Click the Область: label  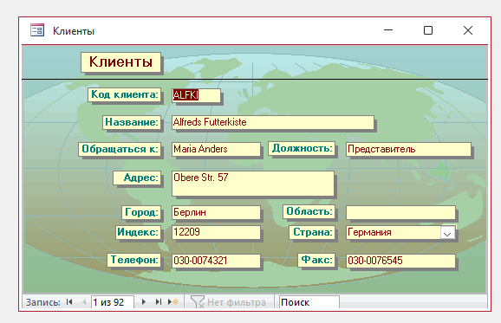(x=309, y=211)
